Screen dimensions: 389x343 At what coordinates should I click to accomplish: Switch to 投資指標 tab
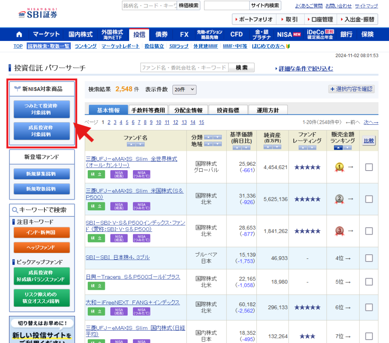click(x=228, y=110)
